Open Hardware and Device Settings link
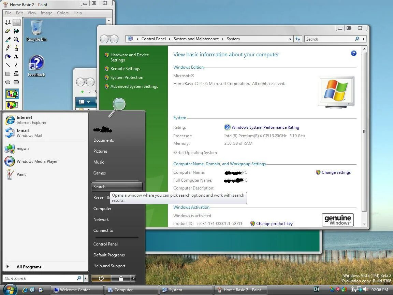The width and height of the screenshot is (393, 295). point(130,57)
